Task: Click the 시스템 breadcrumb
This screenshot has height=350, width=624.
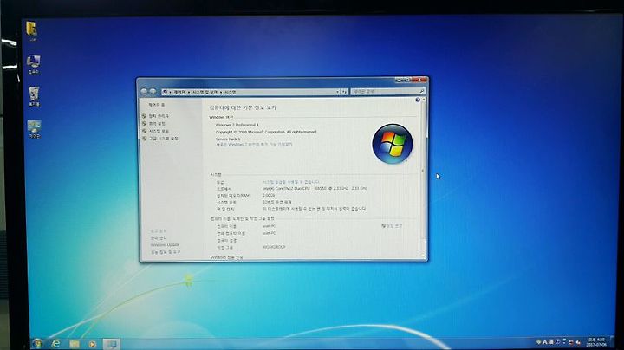Action: [x=230, y=93]
